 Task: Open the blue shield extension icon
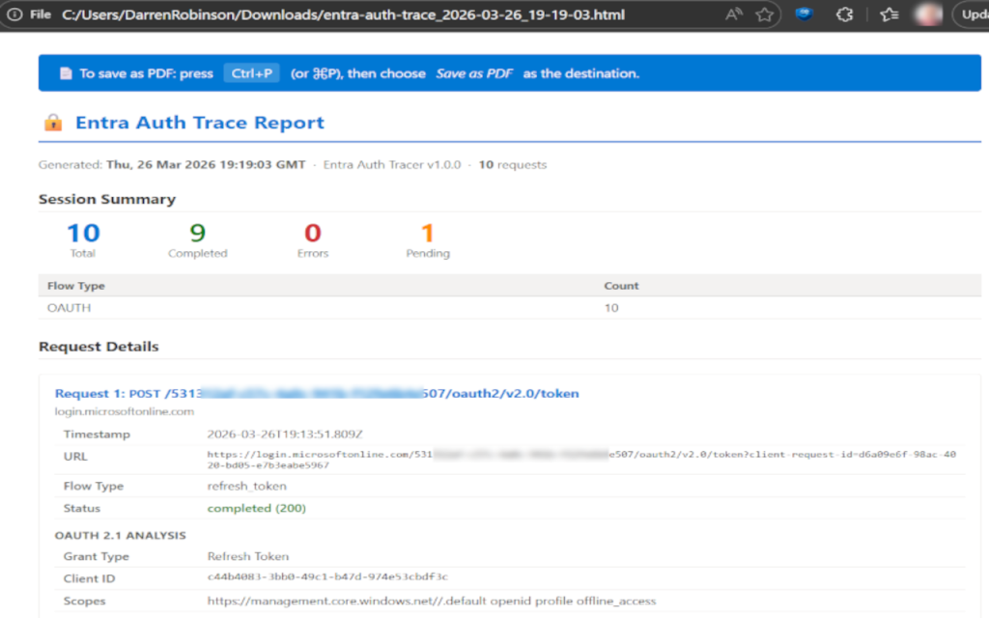pyautogui.click(x=805, y=14)
